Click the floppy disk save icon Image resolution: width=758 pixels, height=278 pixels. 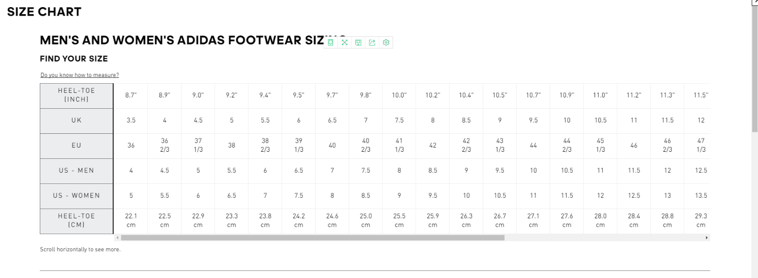tap(358, 43)
